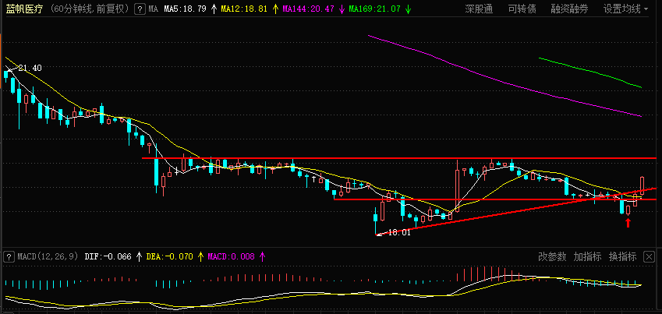Click the 加指标 button

[587, 256]
